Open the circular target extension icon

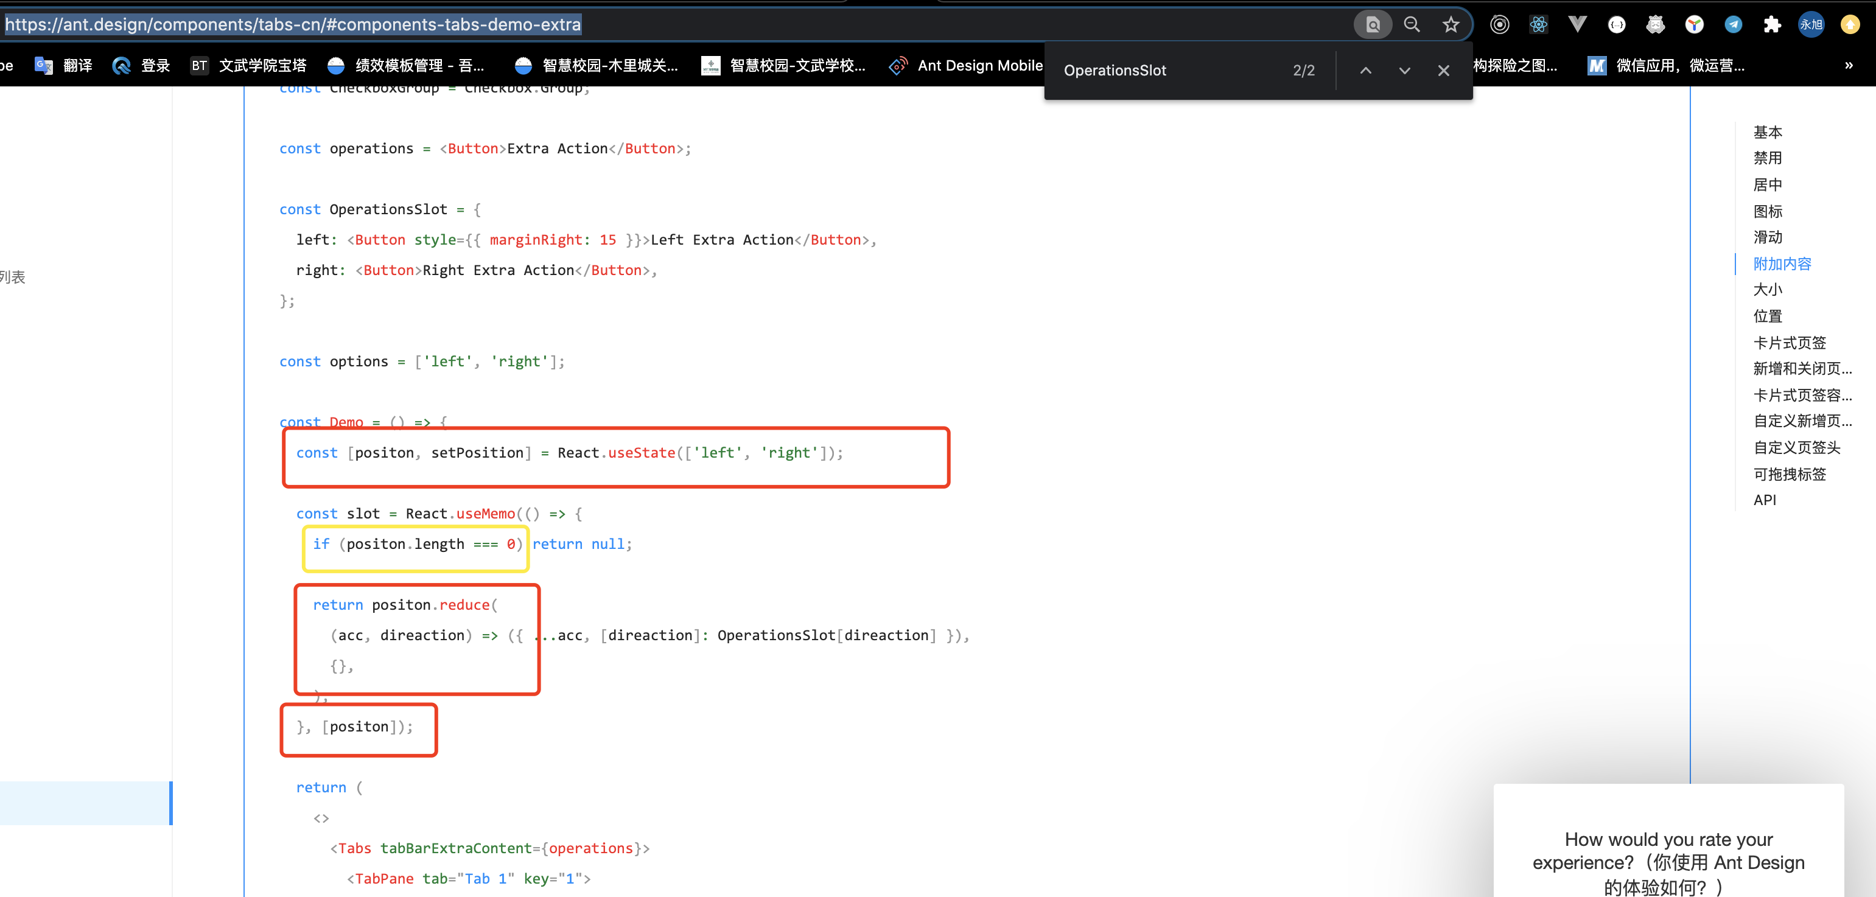point(1499,25)
